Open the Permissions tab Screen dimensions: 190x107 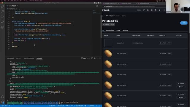110,30
